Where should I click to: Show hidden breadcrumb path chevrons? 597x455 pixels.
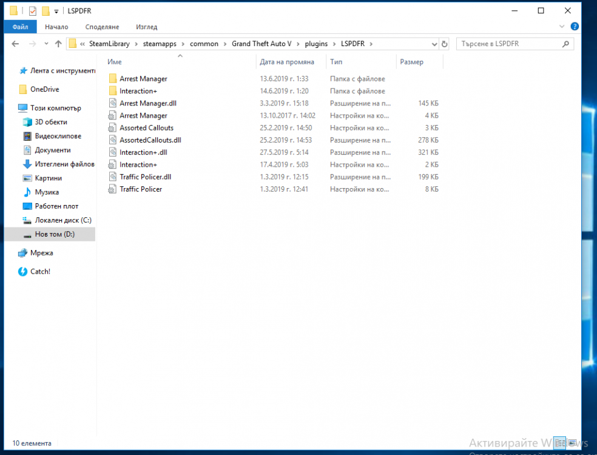tap(83, 44)
